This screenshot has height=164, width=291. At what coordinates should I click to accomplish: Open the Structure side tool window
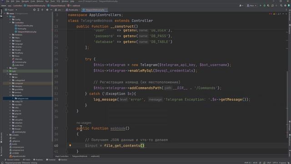pos(1,151)
